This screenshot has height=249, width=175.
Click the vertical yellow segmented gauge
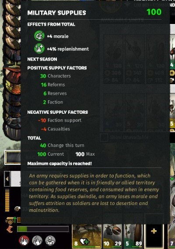[7, 200]
